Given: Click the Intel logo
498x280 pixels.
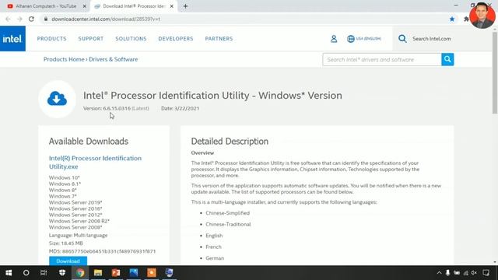Looking at the screenshot, I should tap(12, 39).
